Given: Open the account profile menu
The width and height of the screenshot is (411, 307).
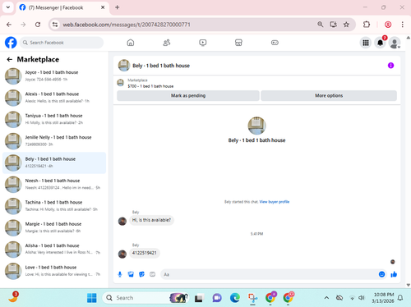Looking at the screenshot, I should coord(395,43).
